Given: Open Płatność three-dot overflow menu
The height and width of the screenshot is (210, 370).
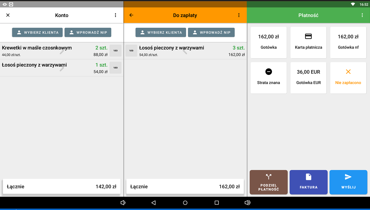Looking at the screenshot, I should point(362,15).
